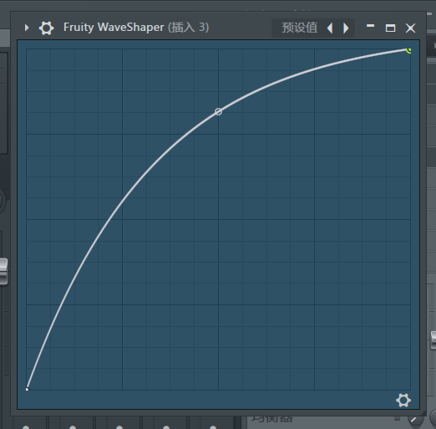
Task: Go to previous preset with left arrow
Action: [x=330, y=28]
